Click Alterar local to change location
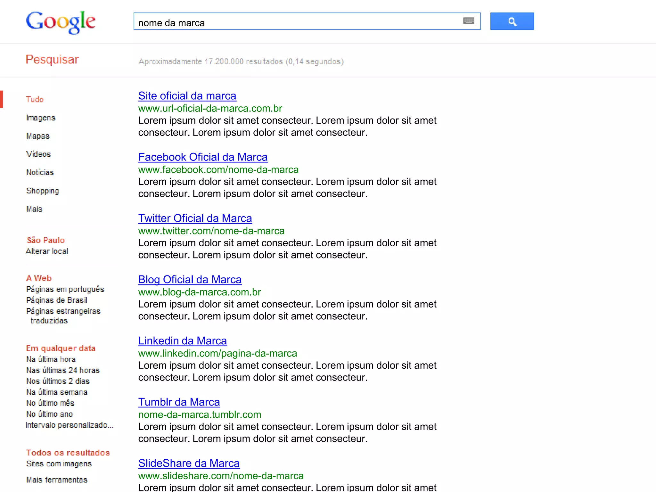The width and height of the screenshot is (656, 492). click(x=47, y=251)
